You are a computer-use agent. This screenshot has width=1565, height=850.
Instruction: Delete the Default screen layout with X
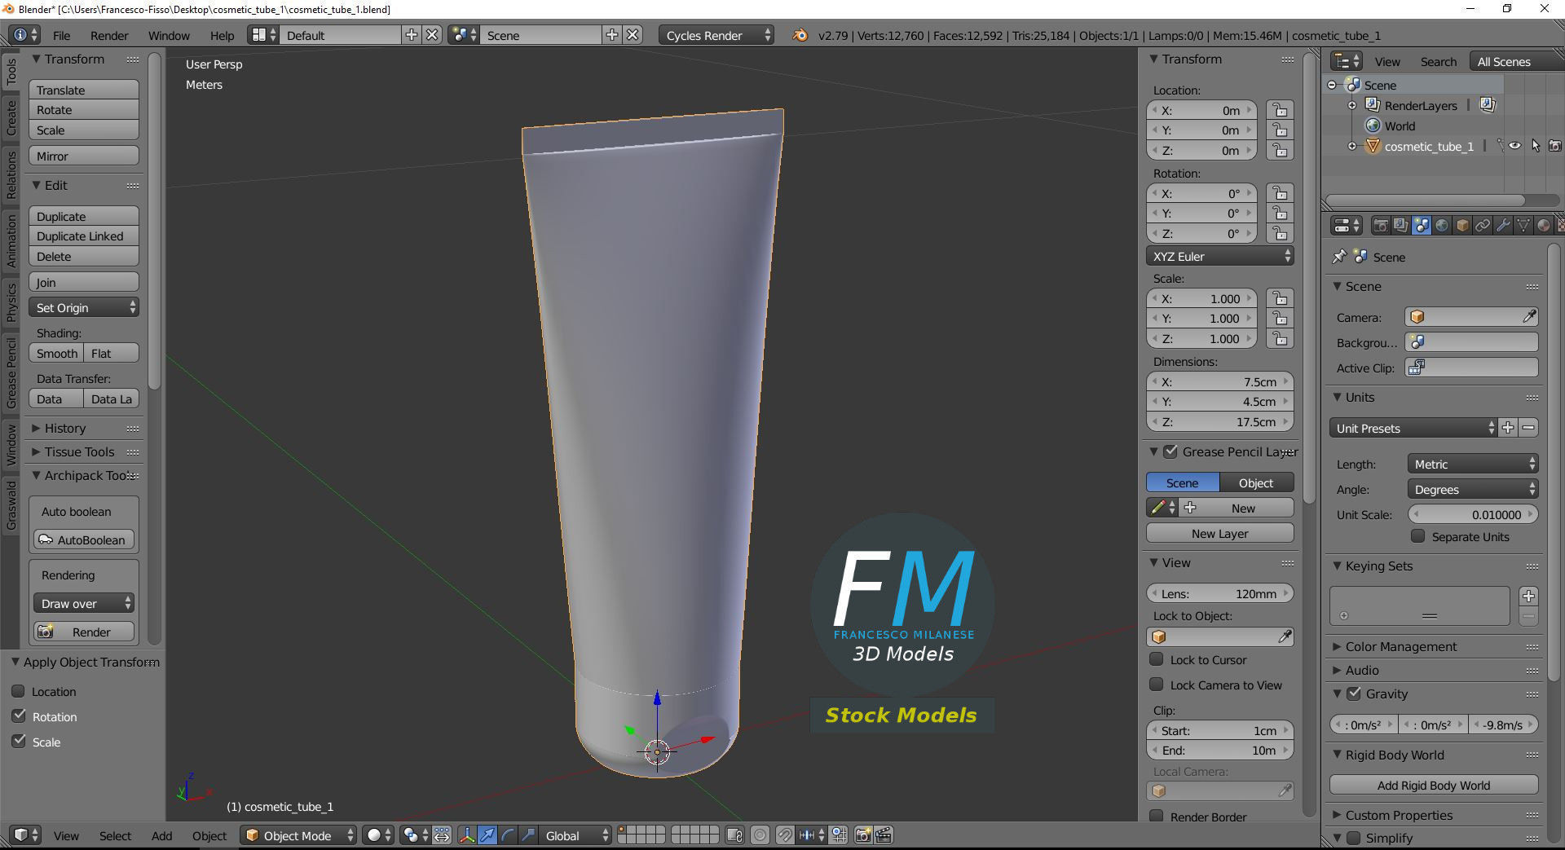click(x=432, y=35)
